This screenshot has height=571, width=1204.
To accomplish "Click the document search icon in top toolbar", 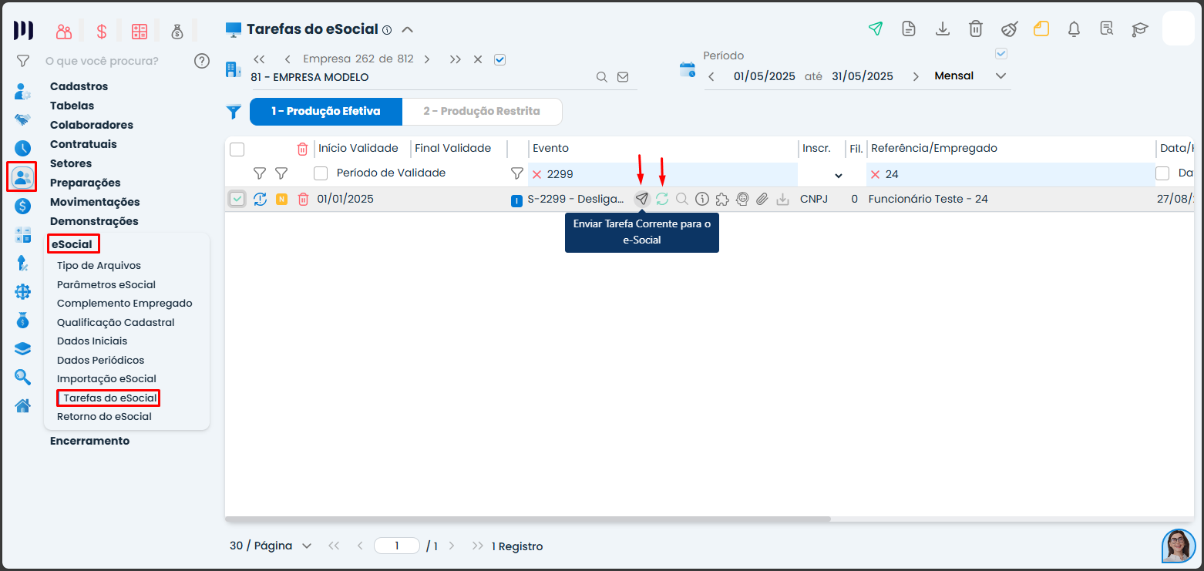I will point(1107,29).
